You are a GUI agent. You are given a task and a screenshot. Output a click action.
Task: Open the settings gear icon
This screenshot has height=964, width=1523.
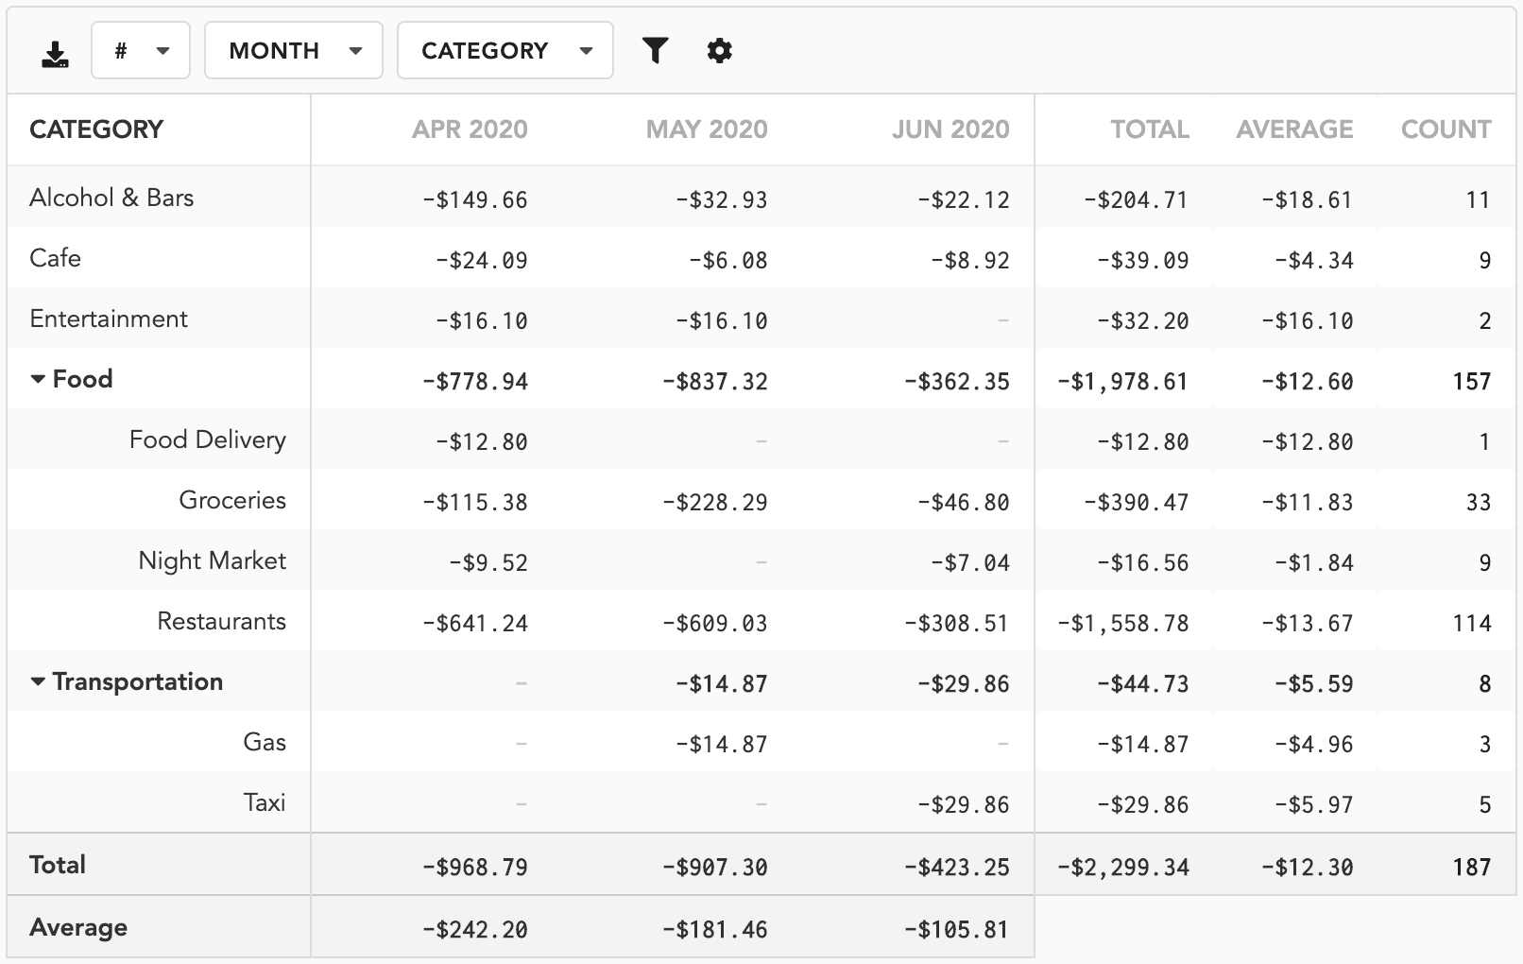(x=719, y=50)
